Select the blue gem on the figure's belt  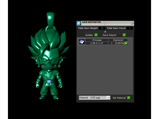pos(49,81)
